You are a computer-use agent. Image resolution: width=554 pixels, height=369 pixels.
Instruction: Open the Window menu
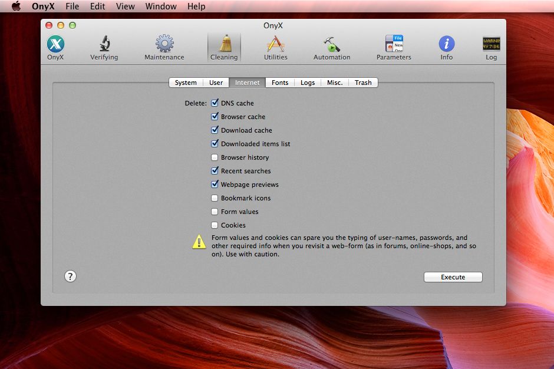point(161,6)
